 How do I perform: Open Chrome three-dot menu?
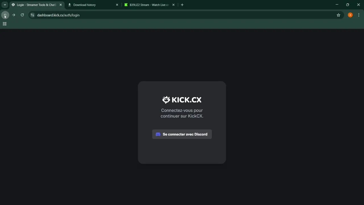(359, 15)
